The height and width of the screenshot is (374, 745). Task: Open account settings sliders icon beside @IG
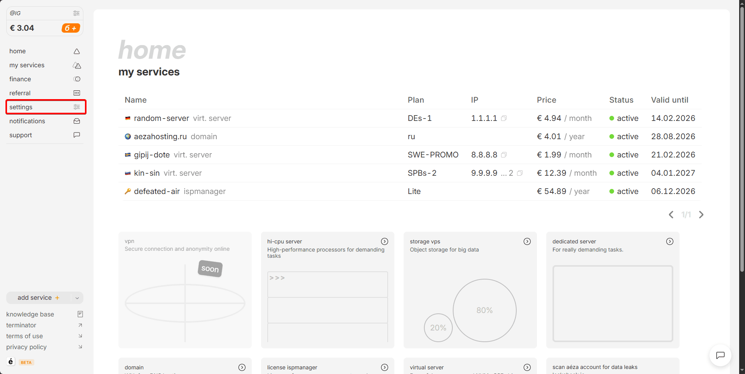click(x=76, y=13)
